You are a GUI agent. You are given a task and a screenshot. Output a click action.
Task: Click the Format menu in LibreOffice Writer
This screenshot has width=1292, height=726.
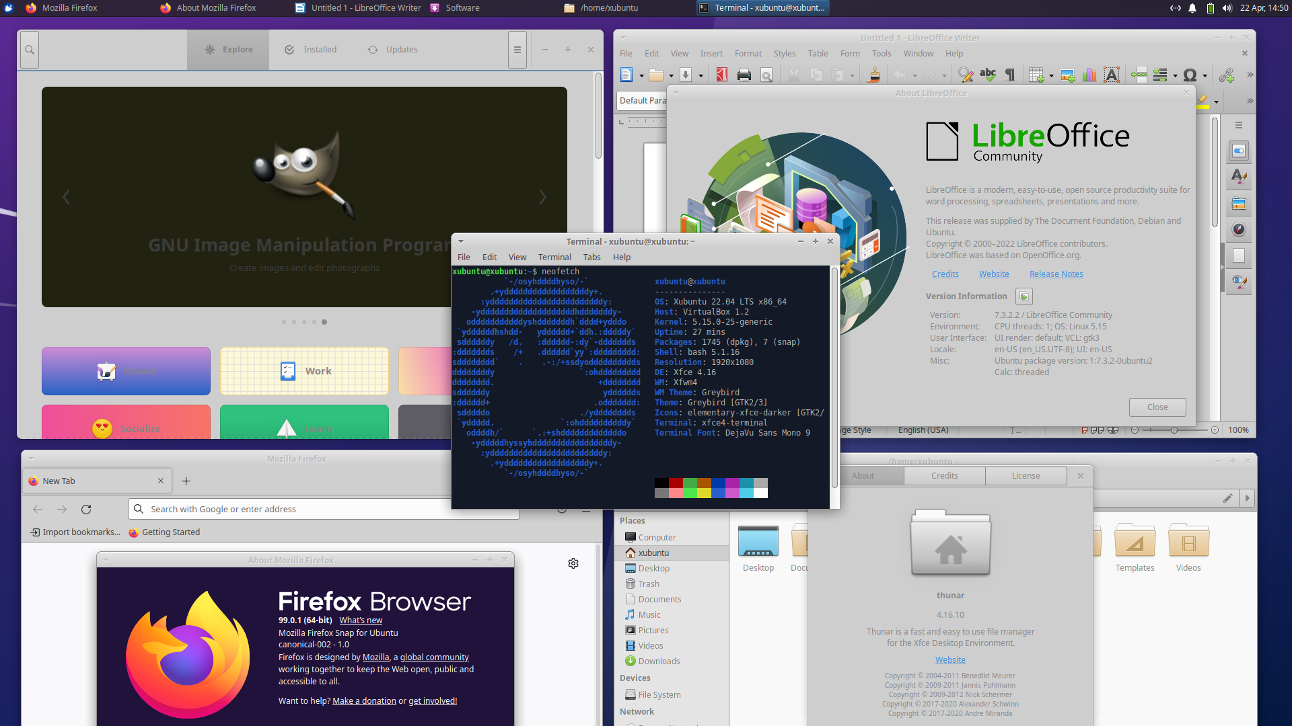tap(748, 53)
